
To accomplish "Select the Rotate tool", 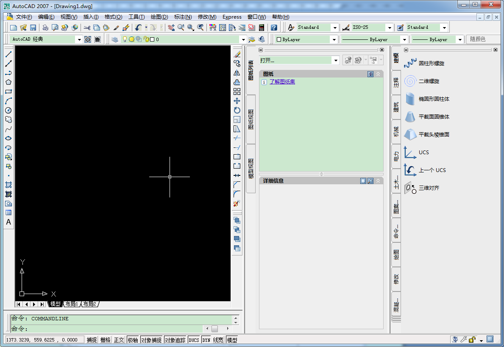I will pos(237,110).
